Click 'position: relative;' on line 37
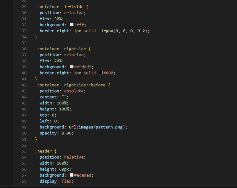 [63, 55]
